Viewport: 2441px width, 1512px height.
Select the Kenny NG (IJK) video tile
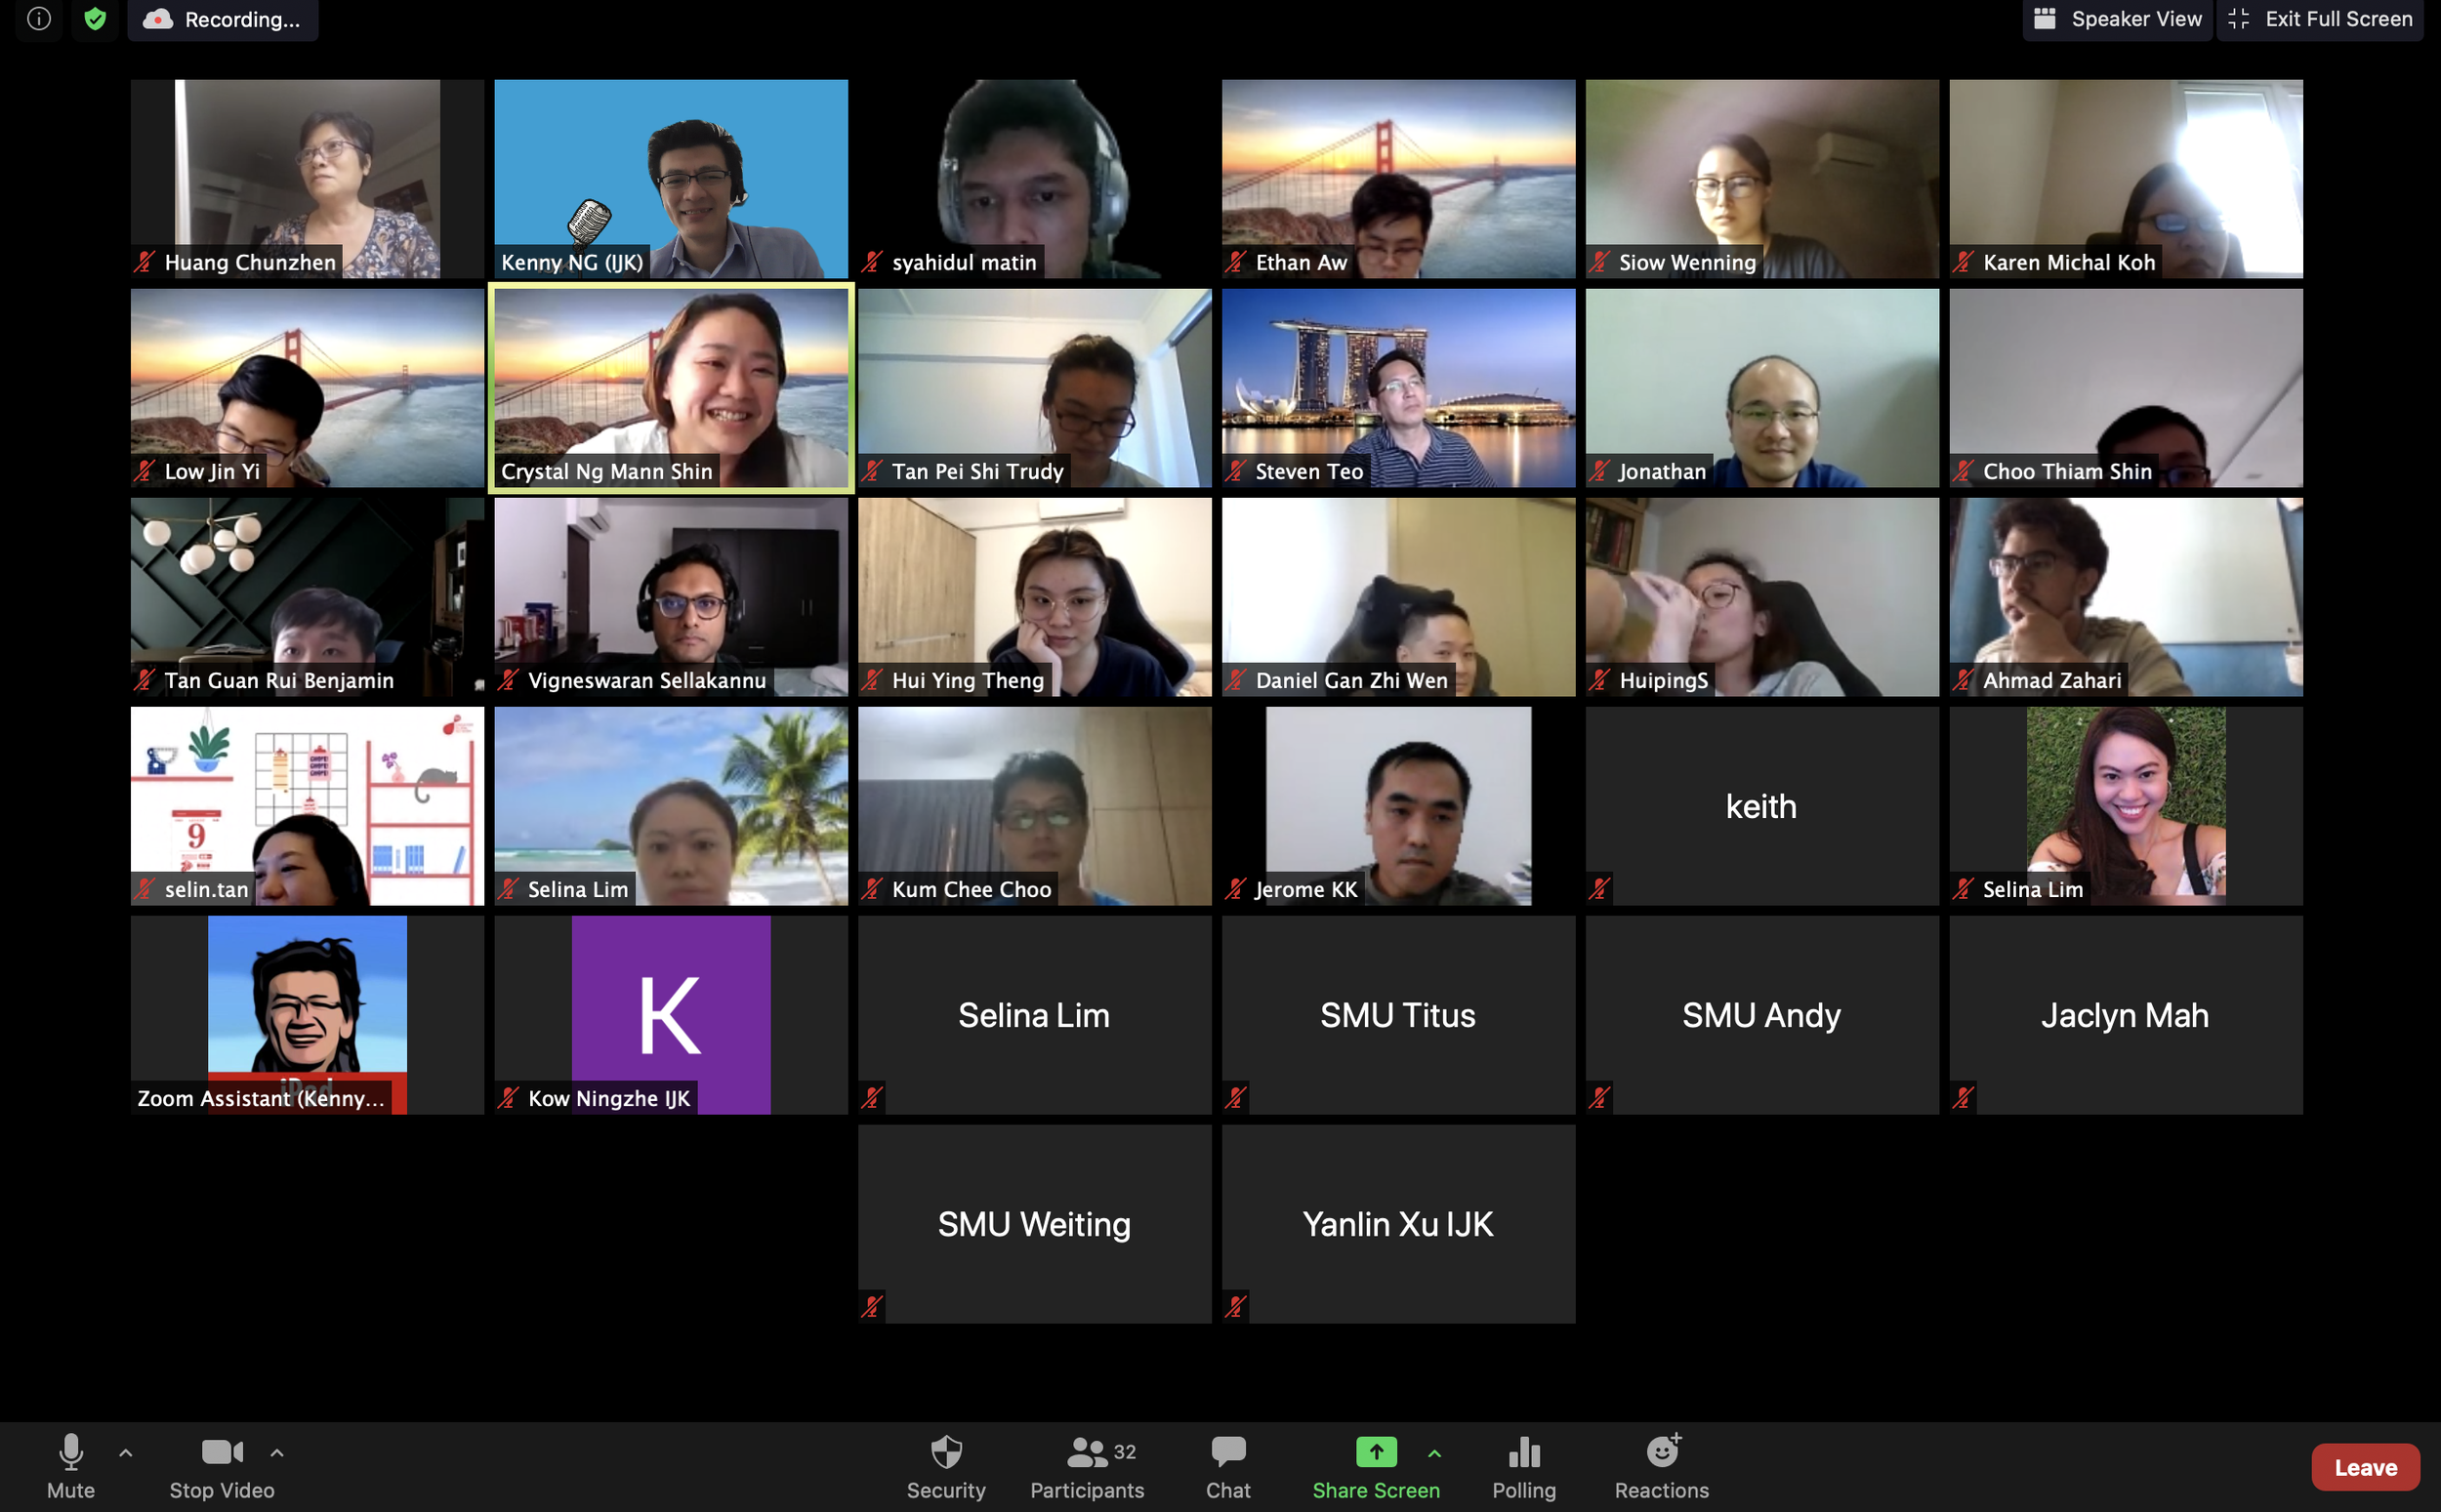[x=671, y=179]
